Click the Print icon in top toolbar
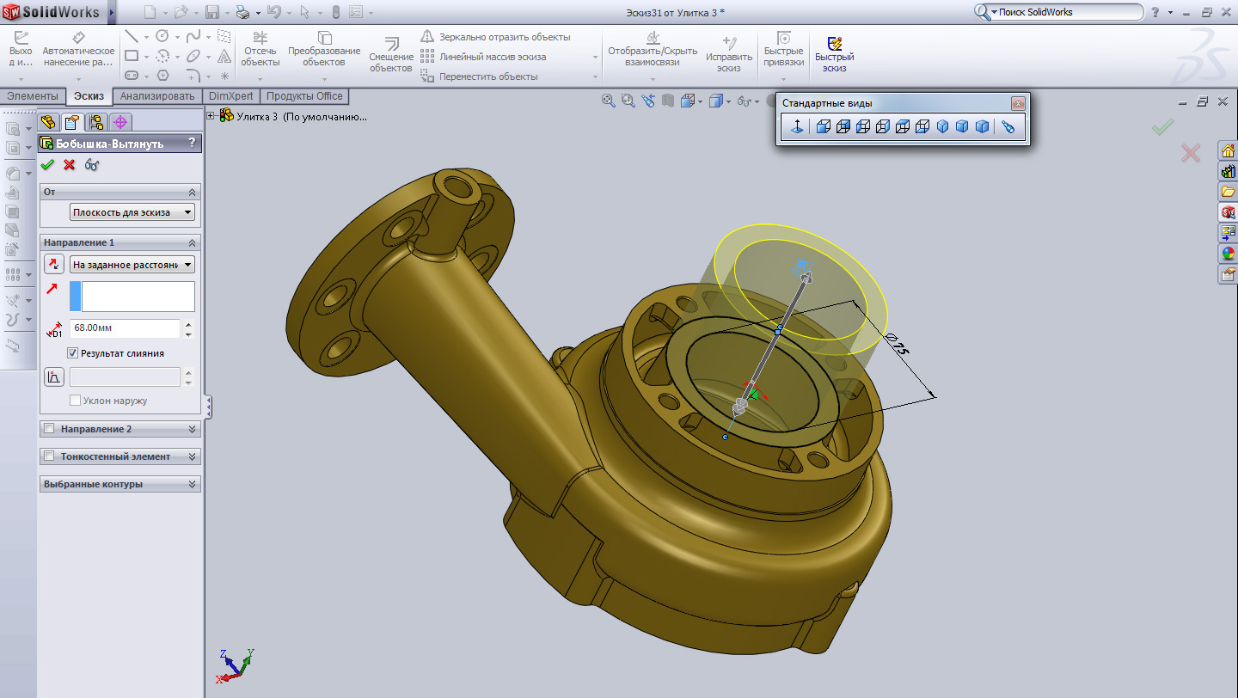Screen dimensions: 1238x698 (242, 12)
